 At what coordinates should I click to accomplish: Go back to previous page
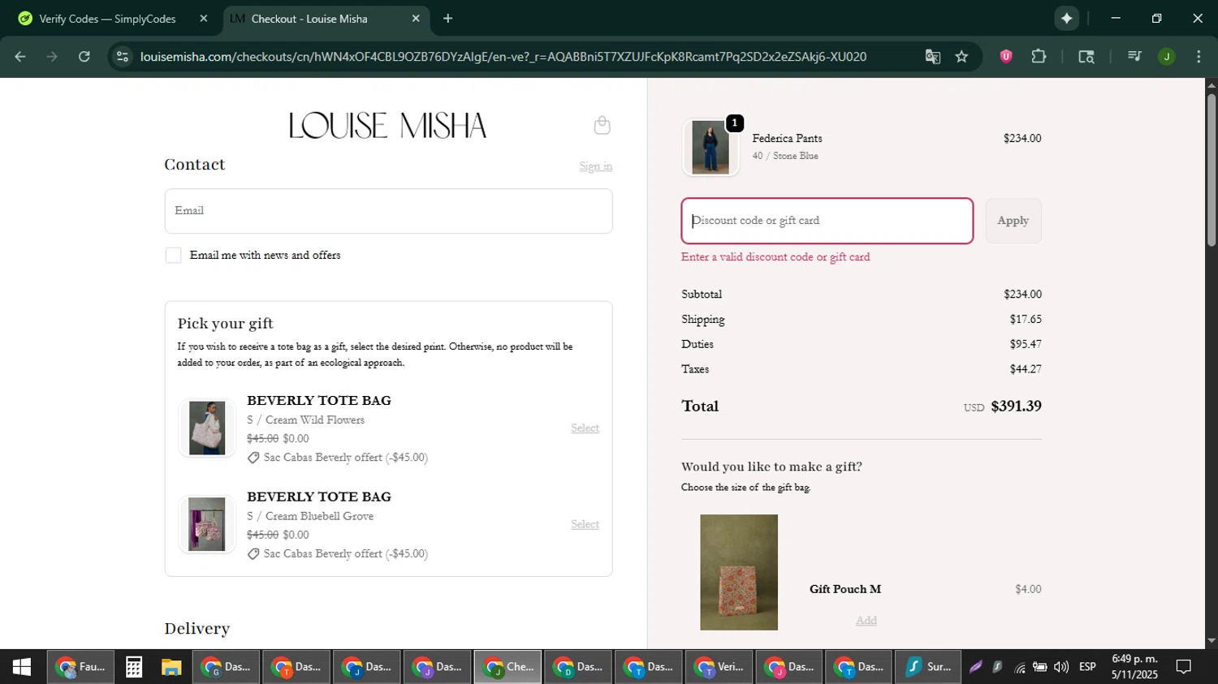[x=20, y=57]
